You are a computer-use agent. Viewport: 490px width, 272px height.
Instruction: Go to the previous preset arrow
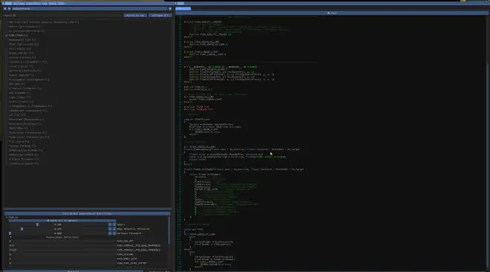click(x=5, y=8)
